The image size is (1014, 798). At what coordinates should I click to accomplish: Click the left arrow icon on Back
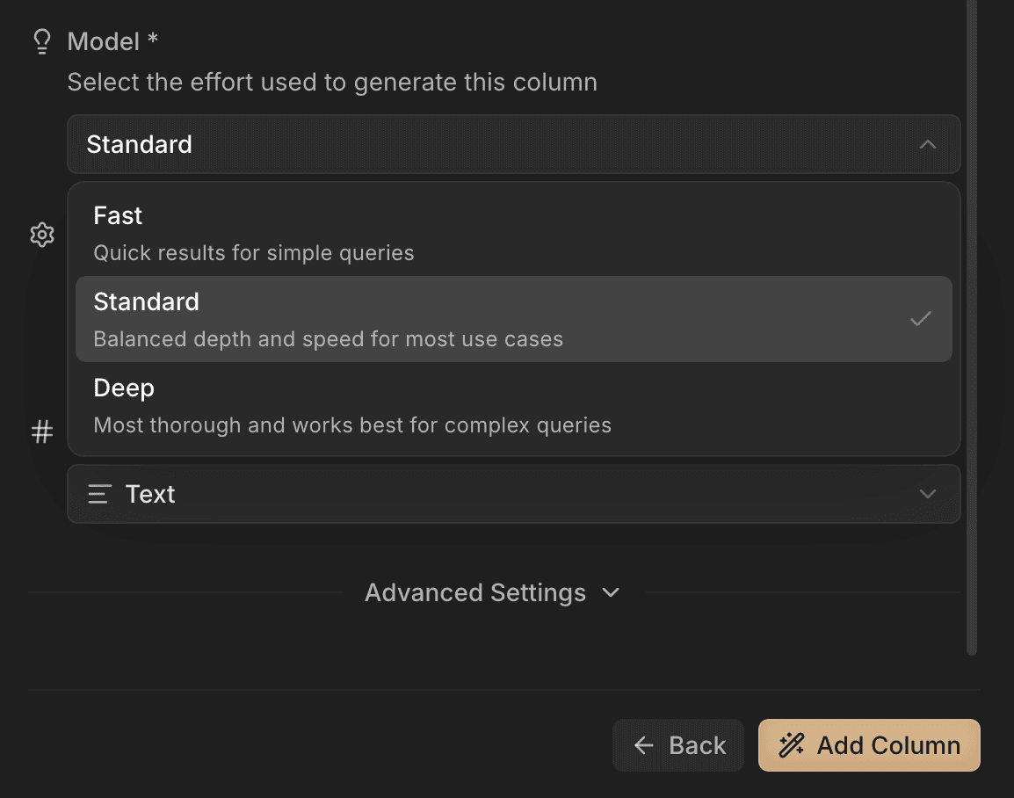click(x=644, y=745)
